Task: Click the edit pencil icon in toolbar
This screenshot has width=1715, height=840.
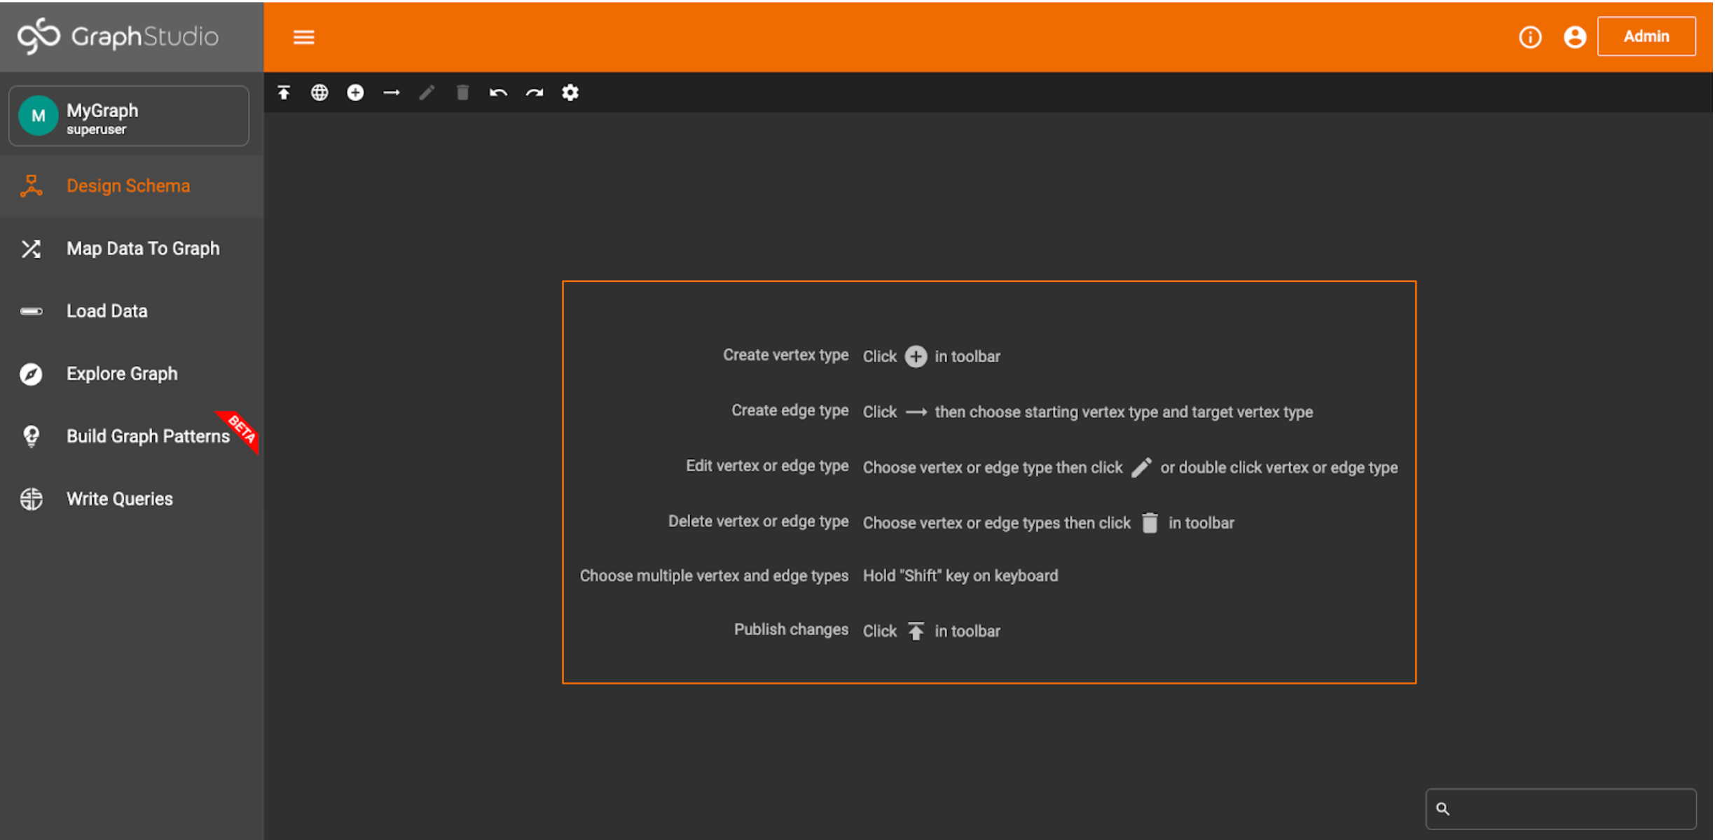Action: (x=427, y=92)
